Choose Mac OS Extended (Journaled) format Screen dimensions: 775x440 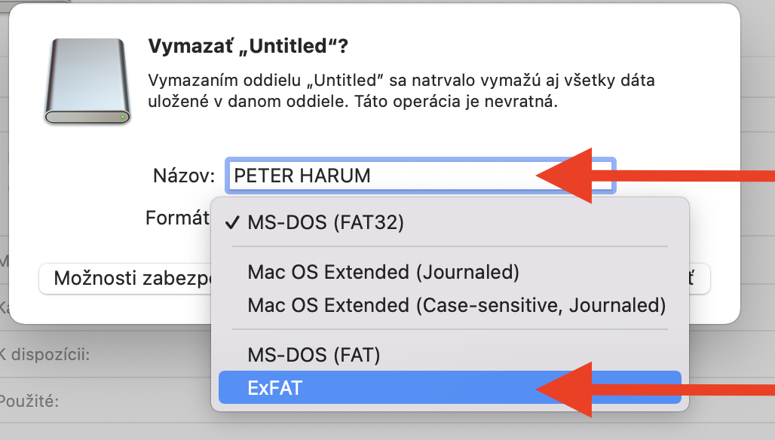point(383,272)
